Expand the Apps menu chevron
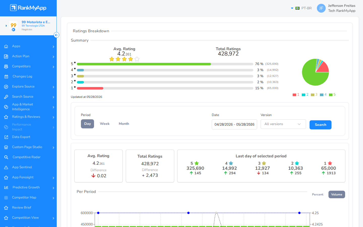The image size is (363, 227). (x=53, y=47)
